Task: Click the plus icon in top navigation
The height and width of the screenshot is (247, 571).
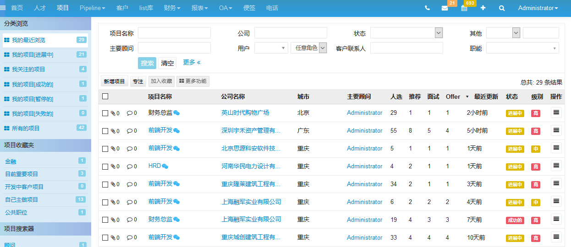Action: tap(483, 8)
